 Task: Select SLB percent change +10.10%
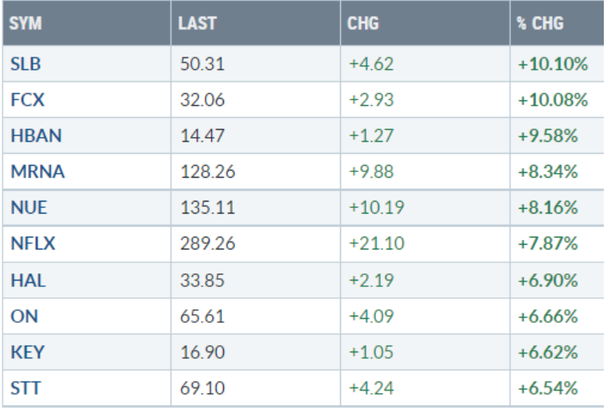553,65
